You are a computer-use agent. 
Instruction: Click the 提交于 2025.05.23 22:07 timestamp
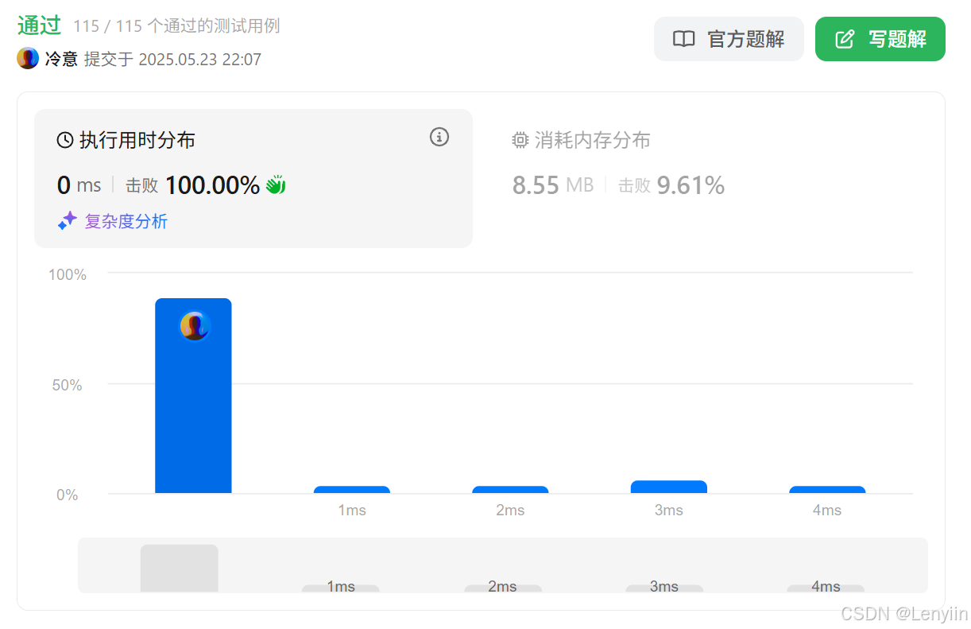[172, 60]
